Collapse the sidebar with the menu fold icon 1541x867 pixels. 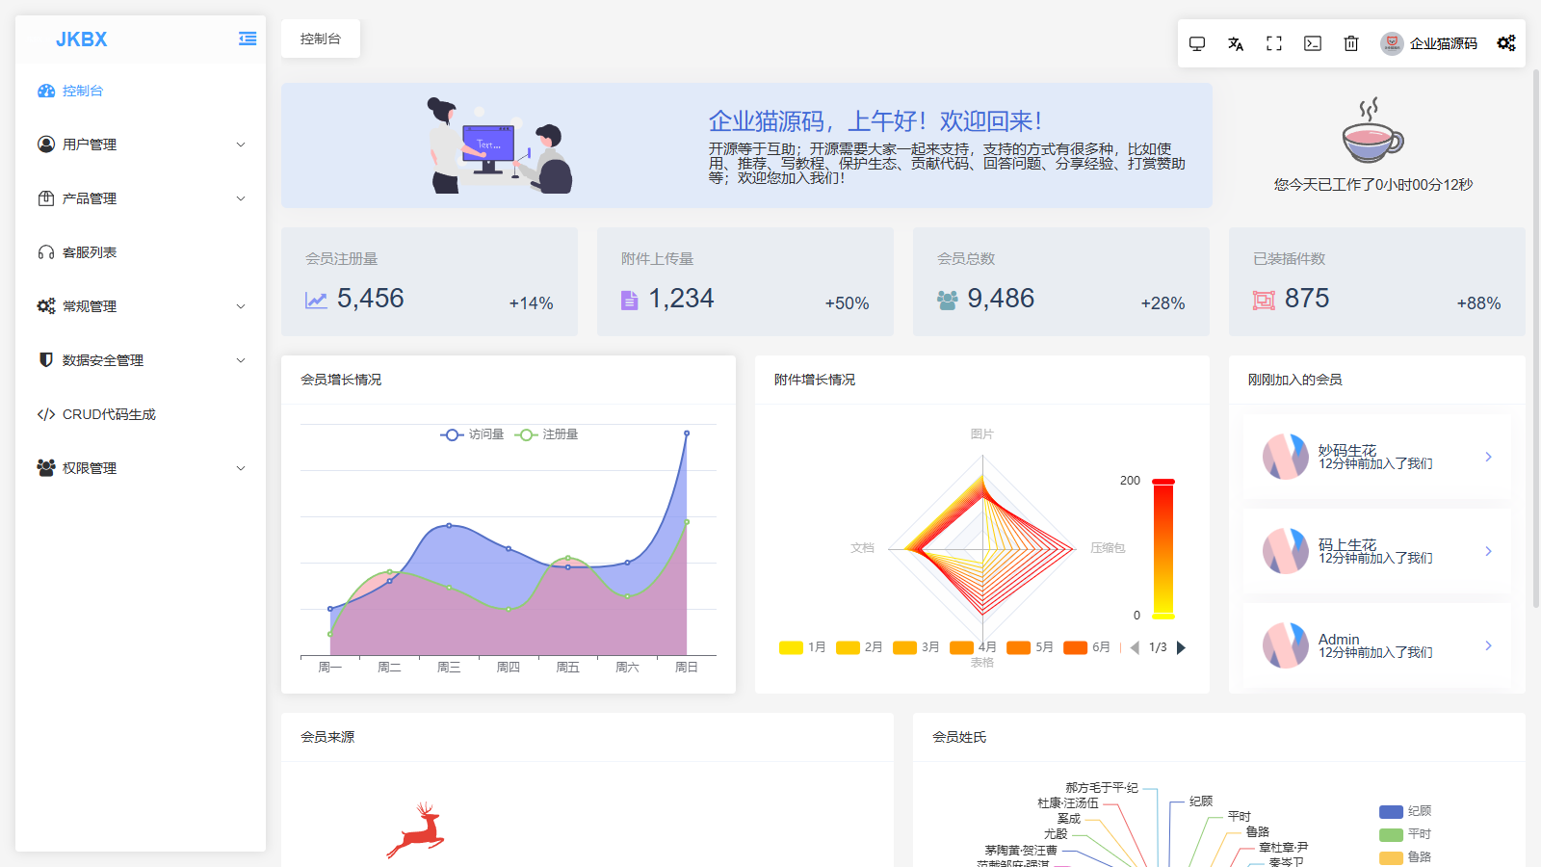tap(248, 39)
